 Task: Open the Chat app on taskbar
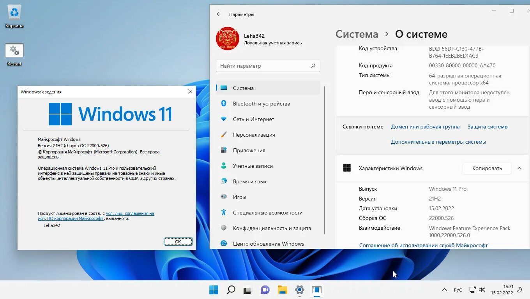pos(265,290)
